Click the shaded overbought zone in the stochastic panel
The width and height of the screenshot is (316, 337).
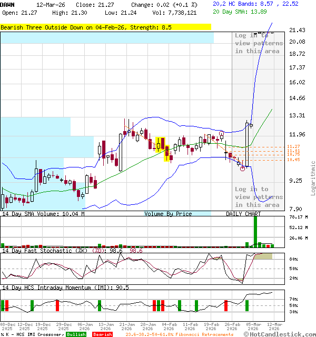pyautogui.click(x=264, y=256)
